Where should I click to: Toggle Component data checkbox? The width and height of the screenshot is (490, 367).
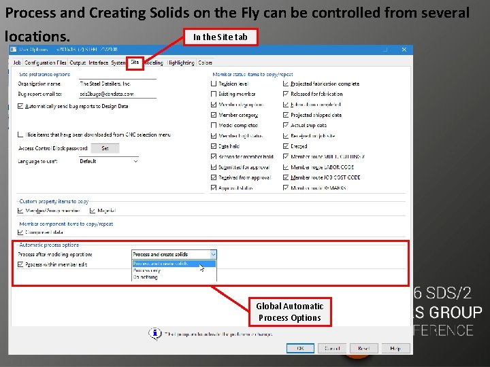[x=20, y=232]
